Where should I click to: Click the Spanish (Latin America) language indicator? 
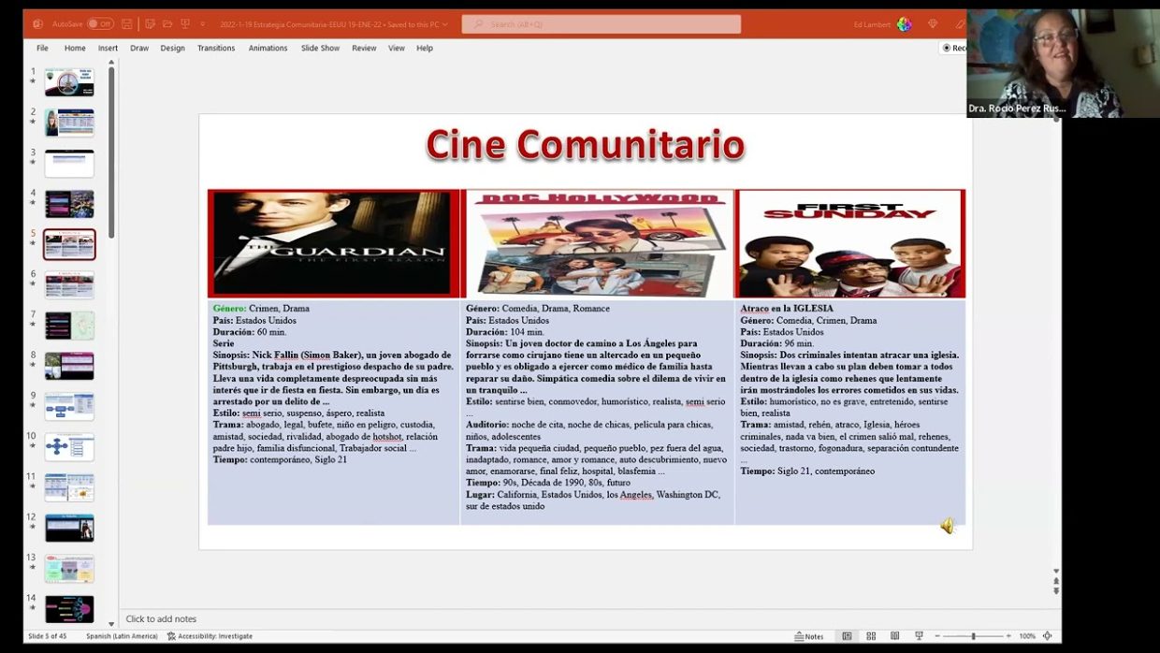point(122,636)
